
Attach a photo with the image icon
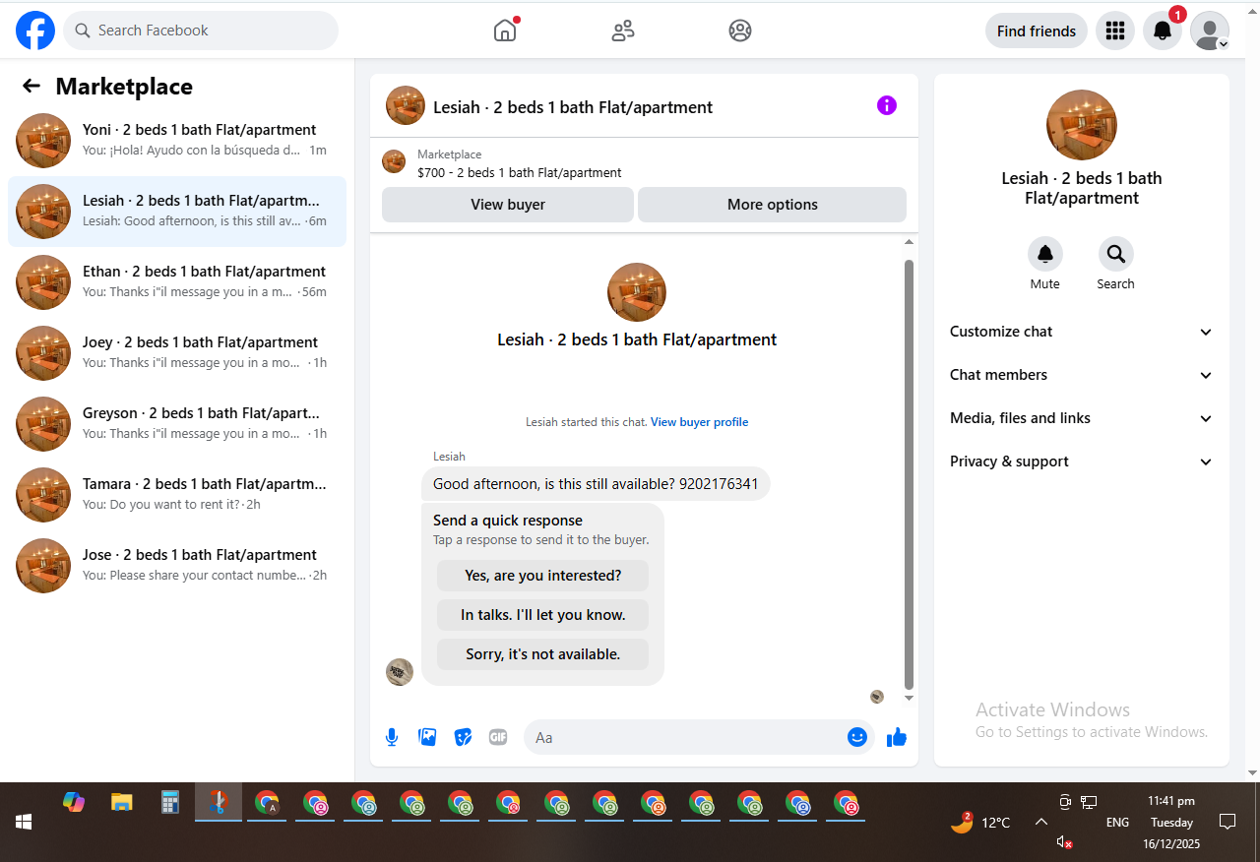click(x=427, y=737)
